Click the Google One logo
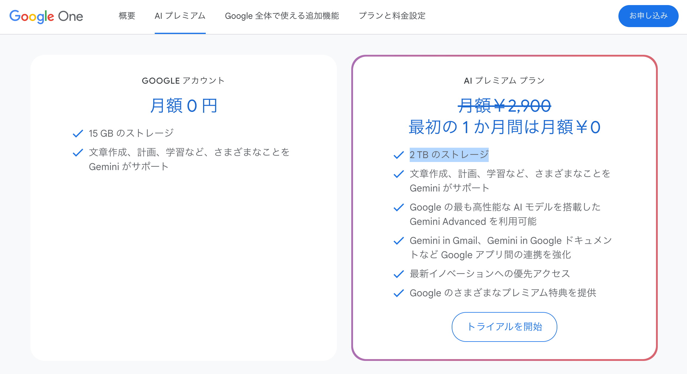This screenshot has width=687, height=374. (x=46, y=16)
